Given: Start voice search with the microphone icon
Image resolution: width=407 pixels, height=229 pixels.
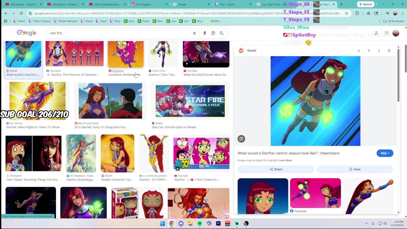Looking at the screenshot, I should point(204,33).
